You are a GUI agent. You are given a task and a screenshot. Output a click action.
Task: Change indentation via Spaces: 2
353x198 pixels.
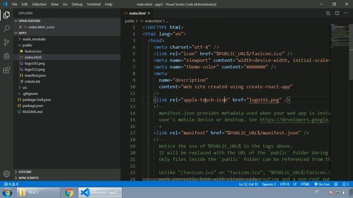click(269, 184)
